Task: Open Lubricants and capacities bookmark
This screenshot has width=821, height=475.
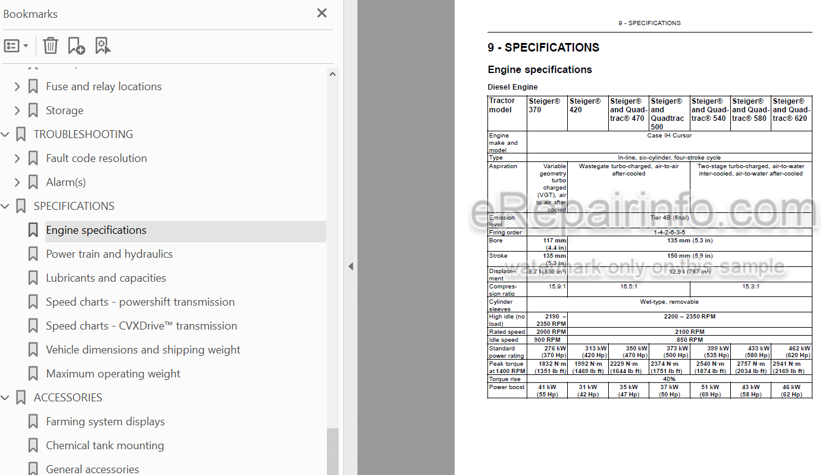Action: [106, 278]
